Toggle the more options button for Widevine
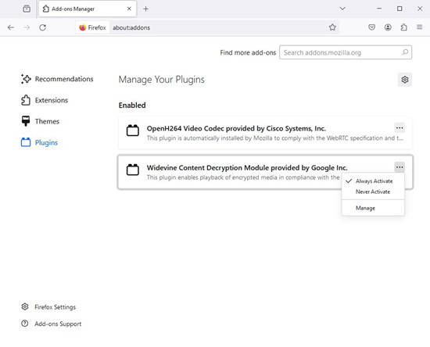 pyautogui.click(x=400, y=167)
